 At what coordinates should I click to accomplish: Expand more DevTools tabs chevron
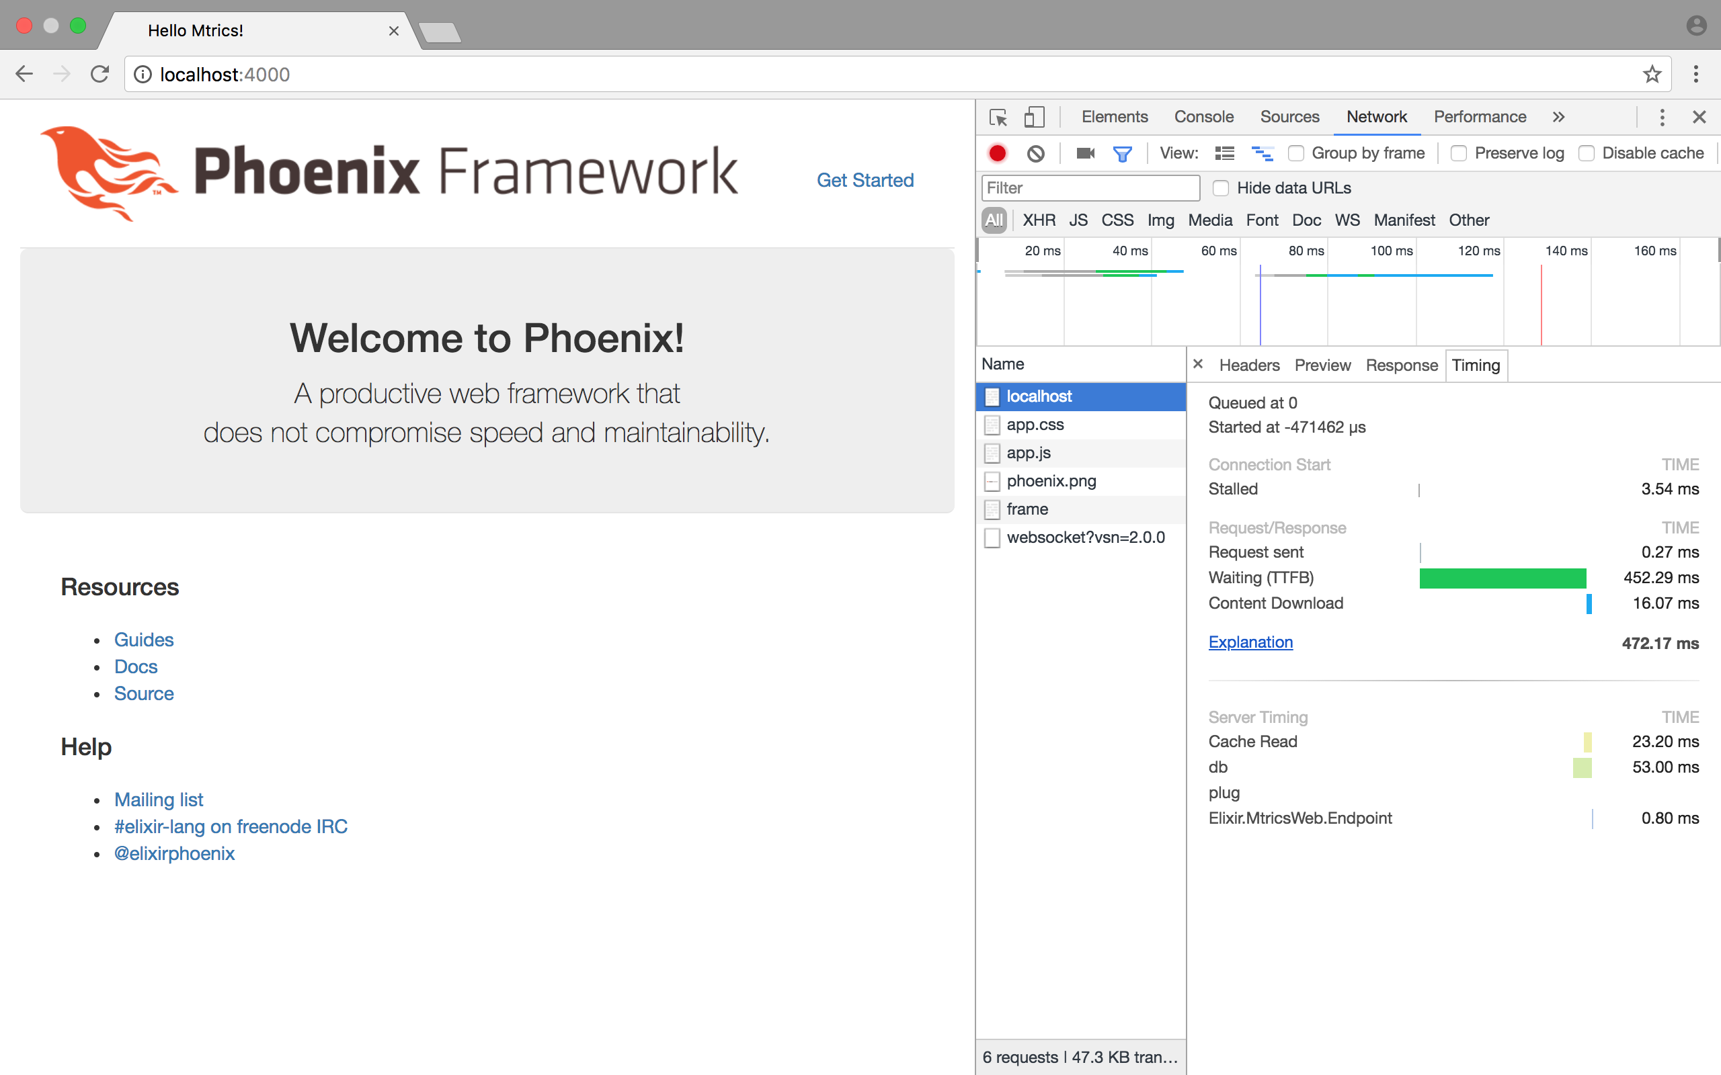point(1558,118)
